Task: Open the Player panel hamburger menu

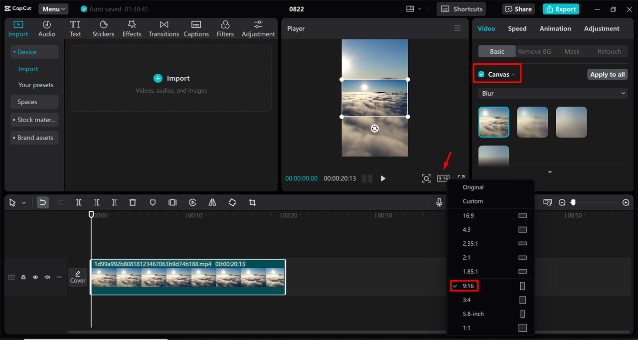Action: (x=457, y=28)
